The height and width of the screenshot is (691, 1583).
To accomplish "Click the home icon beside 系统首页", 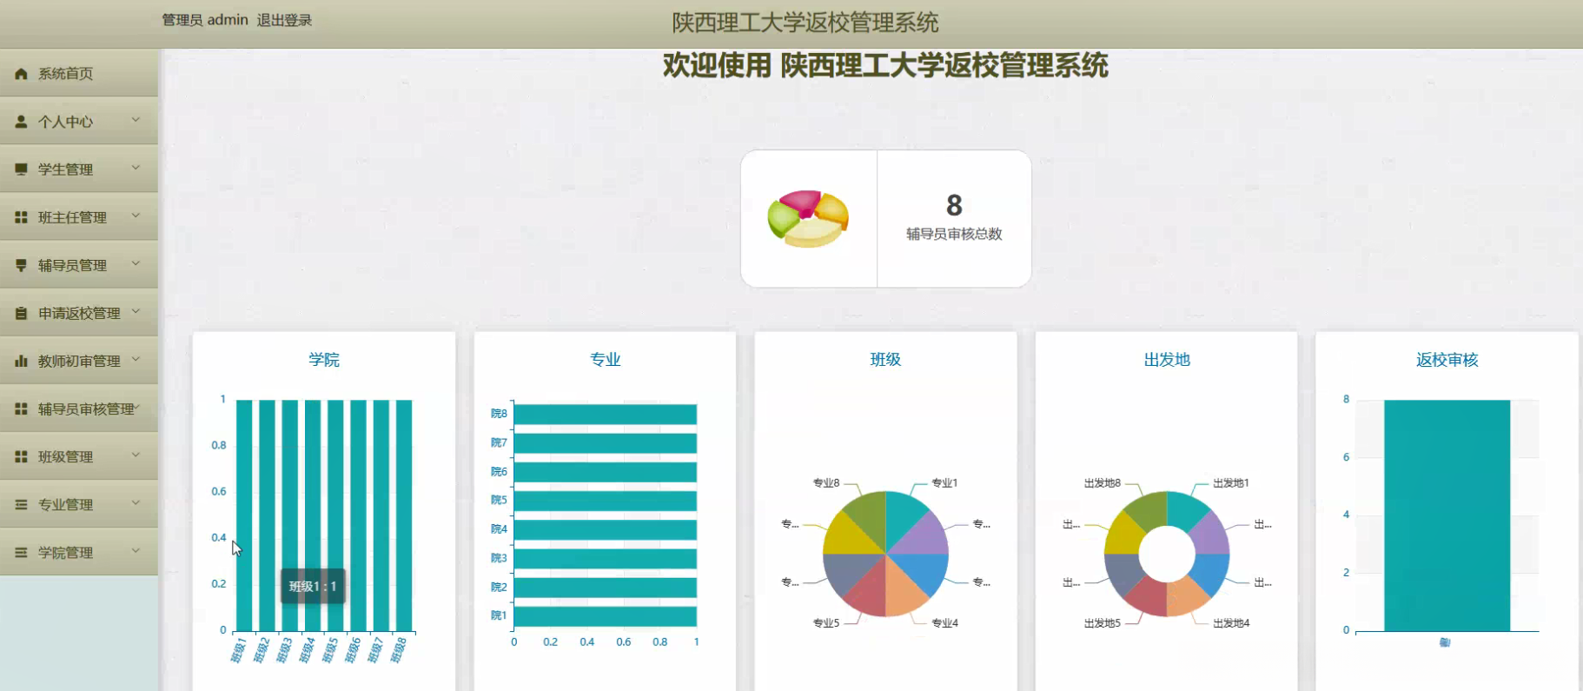I will coord(21,74).
